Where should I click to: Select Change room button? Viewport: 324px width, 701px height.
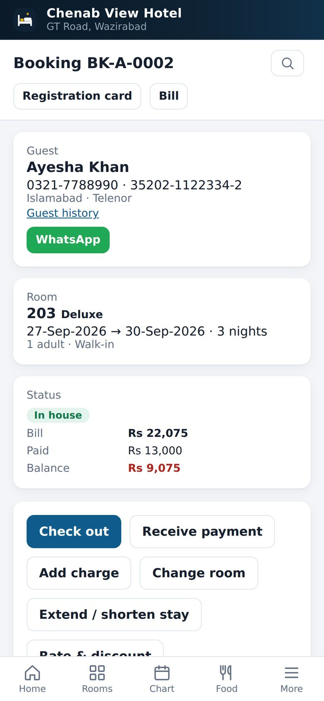coord(199,573)
